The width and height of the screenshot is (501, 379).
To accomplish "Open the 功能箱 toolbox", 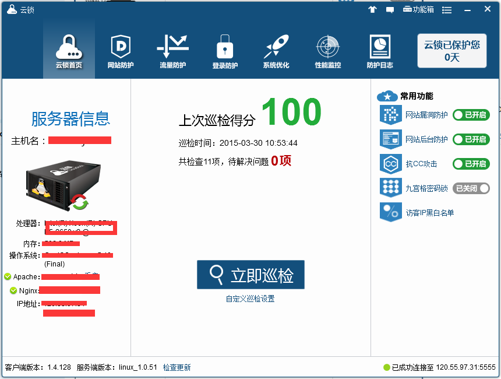I will 418,10.
